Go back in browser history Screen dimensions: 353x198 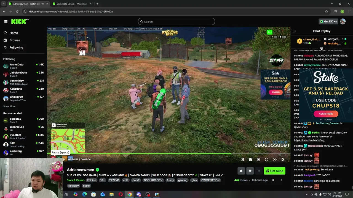tap(4, 12)
